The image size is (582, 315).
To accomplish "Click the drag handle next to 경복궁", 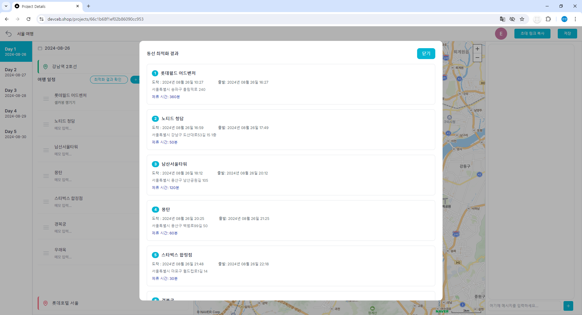I will [x=46, y=227].
